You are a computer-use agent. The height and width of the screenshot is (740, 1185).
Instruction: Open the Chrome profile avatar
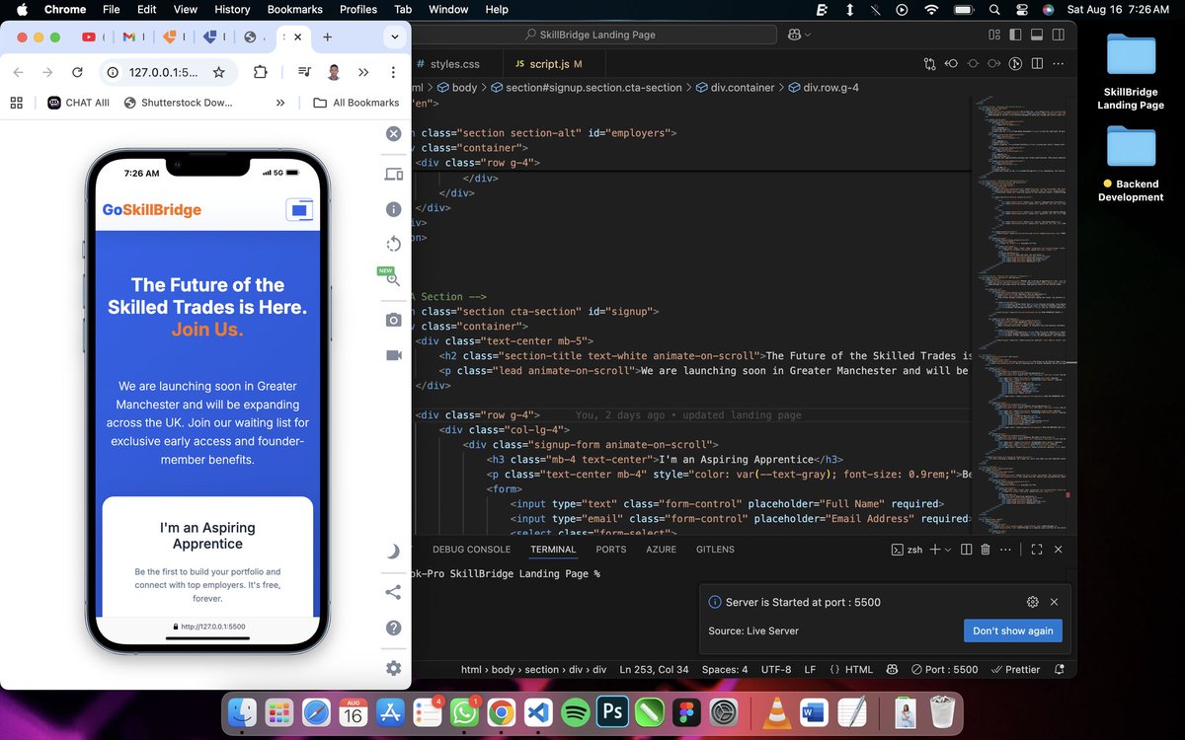coord(334,72)
